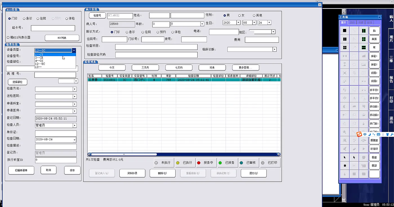This screenshot has height=207, width=394.
Task: Click the 七天内 filter button
Action: coord(179,67)
